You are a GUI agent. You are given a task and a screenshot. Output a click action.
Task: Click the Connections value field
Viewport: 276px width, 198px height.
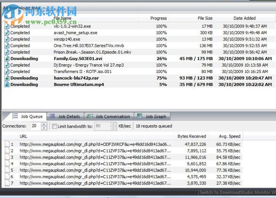36,126
